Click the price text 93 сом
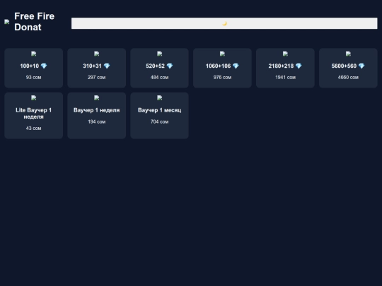This screenshot has height=286, width=382. click(34, 78)
